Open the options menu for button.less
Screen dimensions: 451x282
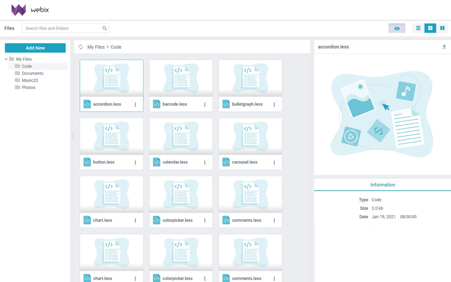point(135,162)
